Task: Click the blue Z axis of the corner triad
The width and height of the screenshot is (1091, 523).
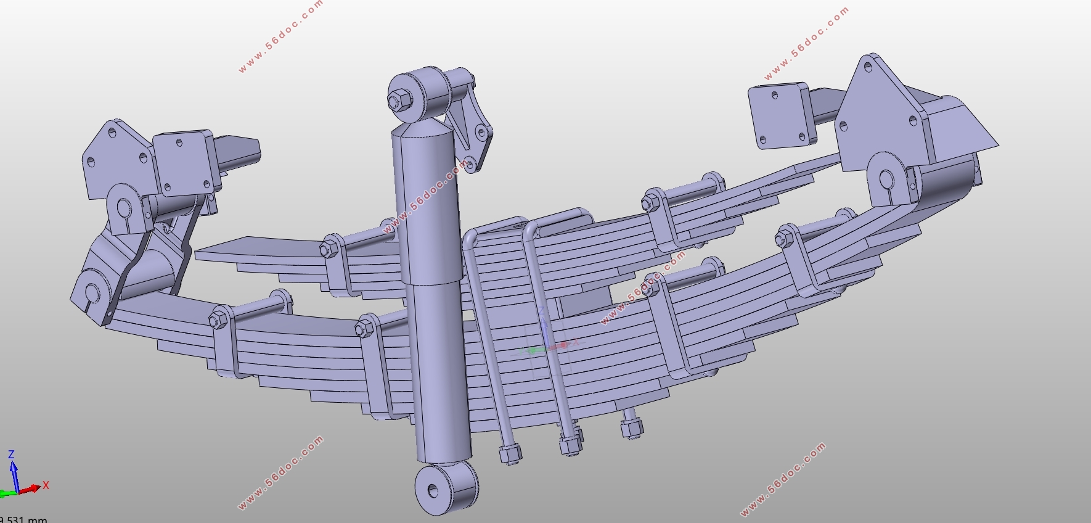Action: (x=12, y=471)
